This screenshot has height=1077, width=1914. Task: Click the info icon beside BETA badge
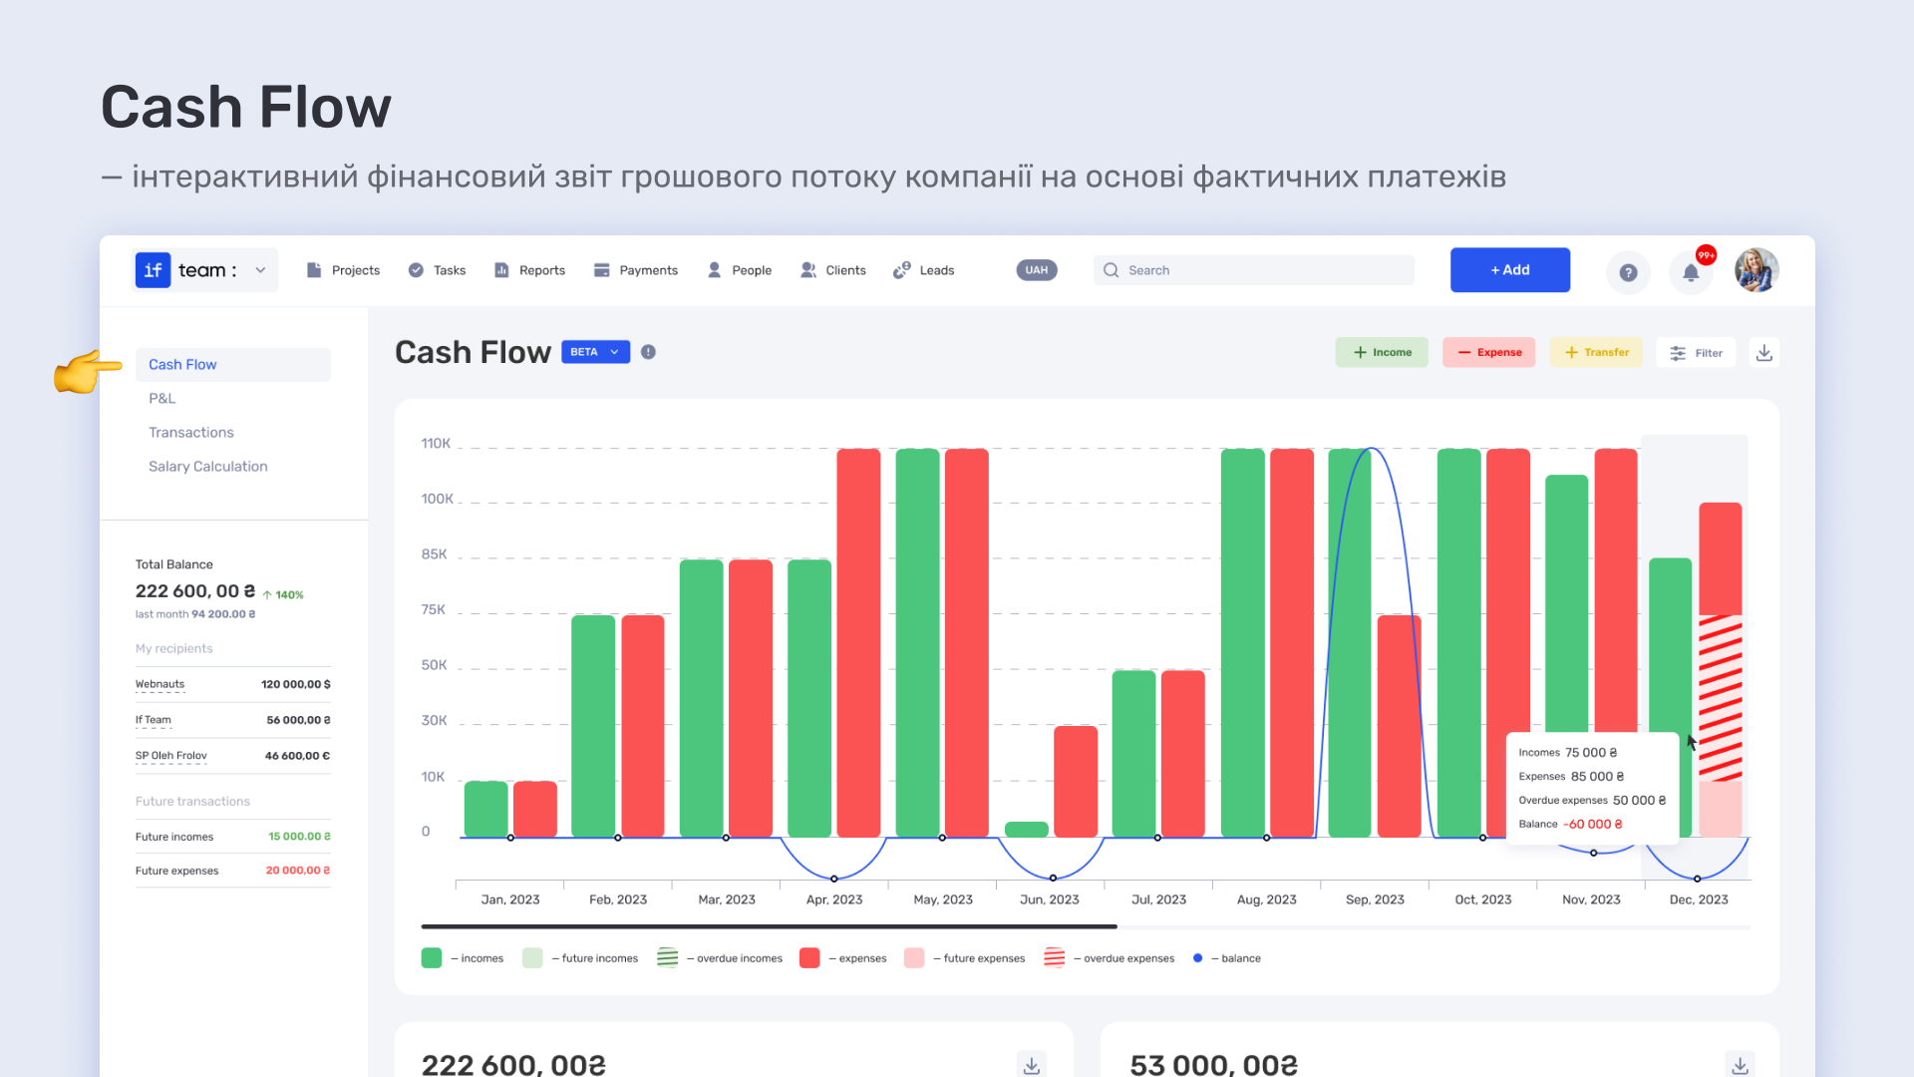point(648,352)
